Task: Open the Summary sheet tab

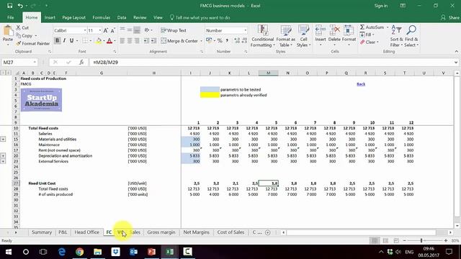Action: (x=42, y=232)
